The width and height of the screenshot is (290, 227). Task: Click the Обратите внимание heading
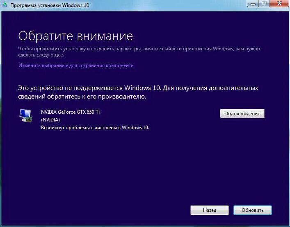pos(75,36)
